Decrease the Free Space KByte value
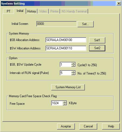122x132 pixels. pyautogui.click(x=65, y=104)
